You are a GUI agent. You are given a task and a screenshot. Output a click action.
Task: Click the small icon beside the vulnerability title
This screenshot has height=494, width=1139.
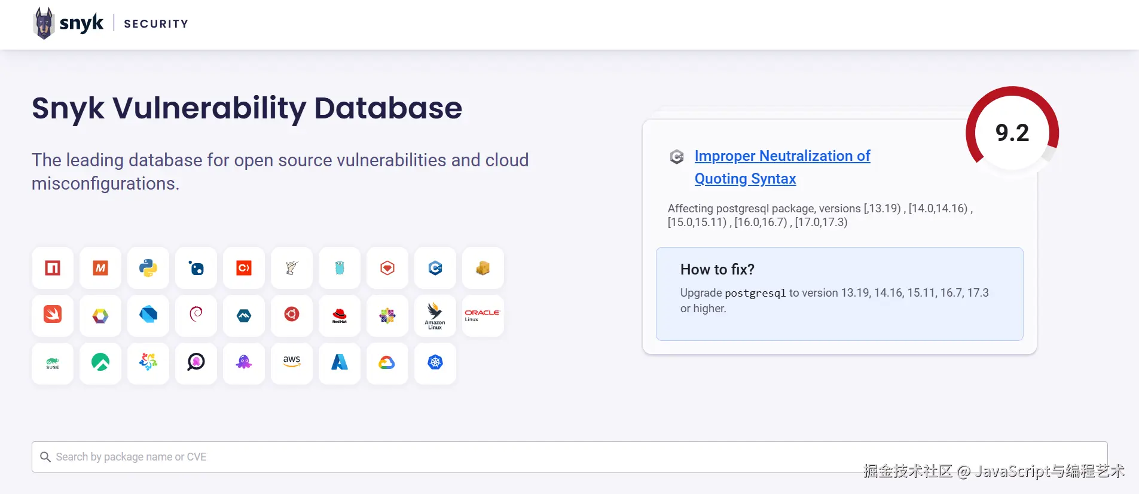[x=677, y=157]
